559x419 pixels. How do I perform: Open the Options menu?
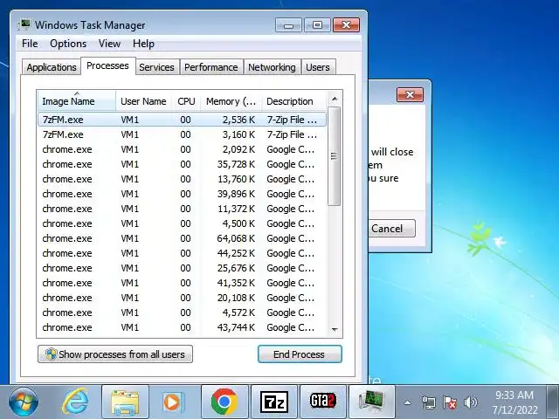pyautogui.click(x=68, y=44)
